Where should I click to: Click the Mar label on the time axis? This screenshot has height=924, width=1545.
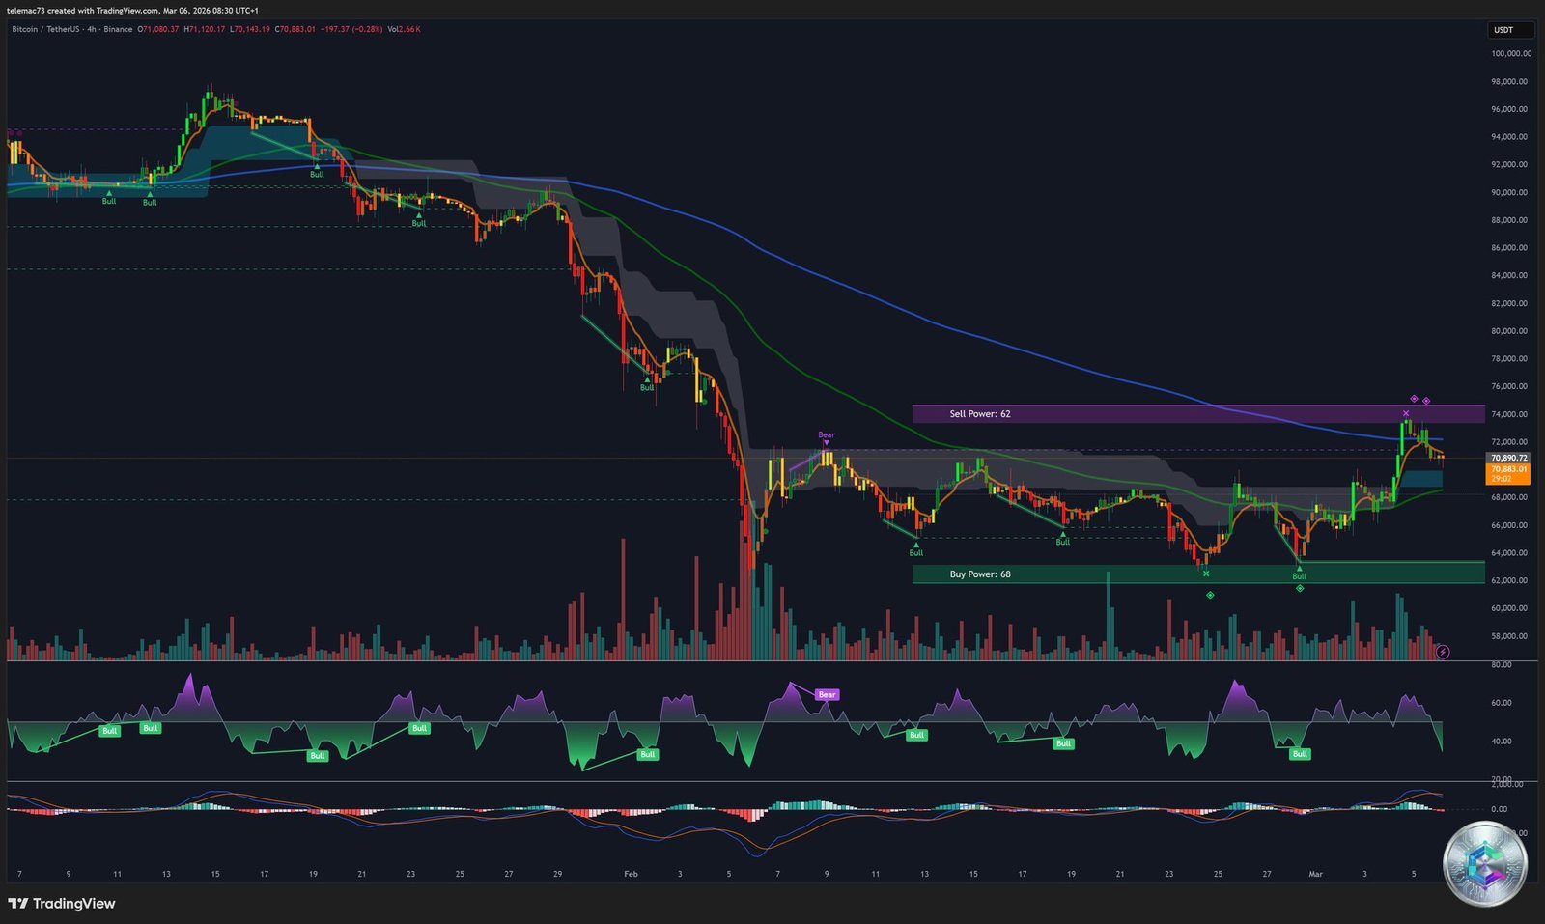(1315, 873)
